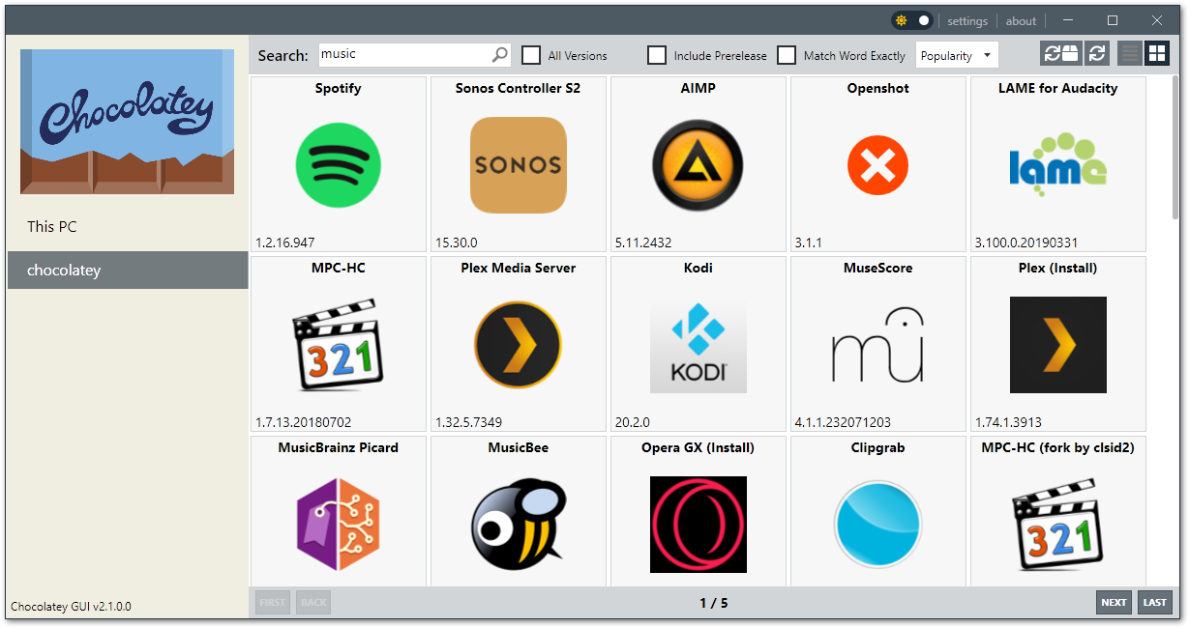Image resolution: width=1189 pixels, height=628 pixels.
Task: Click Openshot version 3.1.1
Action: coord(809,243)
